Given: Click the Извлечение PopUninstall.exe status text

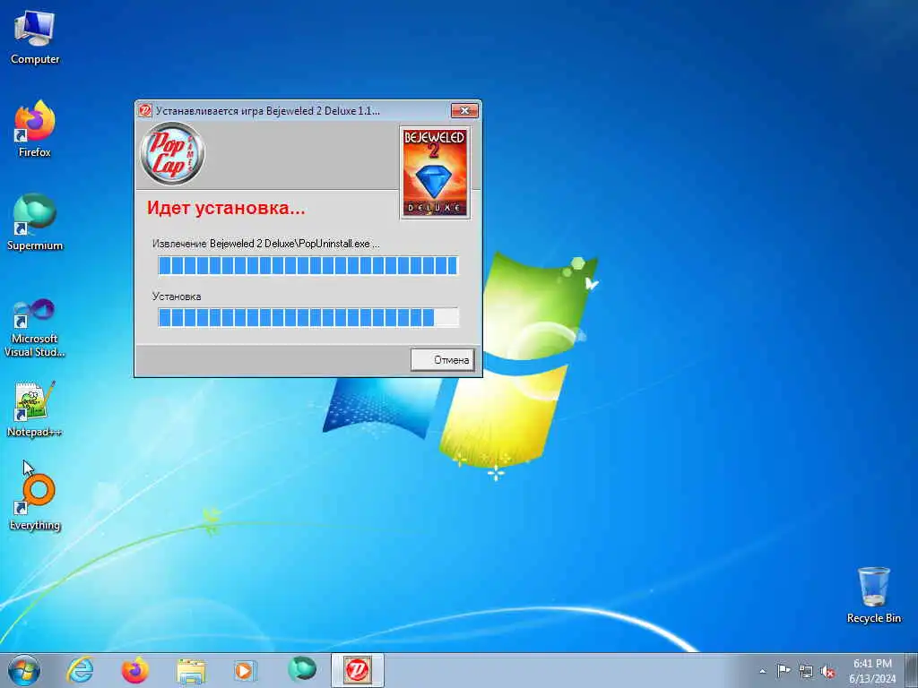Looking at the screenshot, I should point(265,244).
